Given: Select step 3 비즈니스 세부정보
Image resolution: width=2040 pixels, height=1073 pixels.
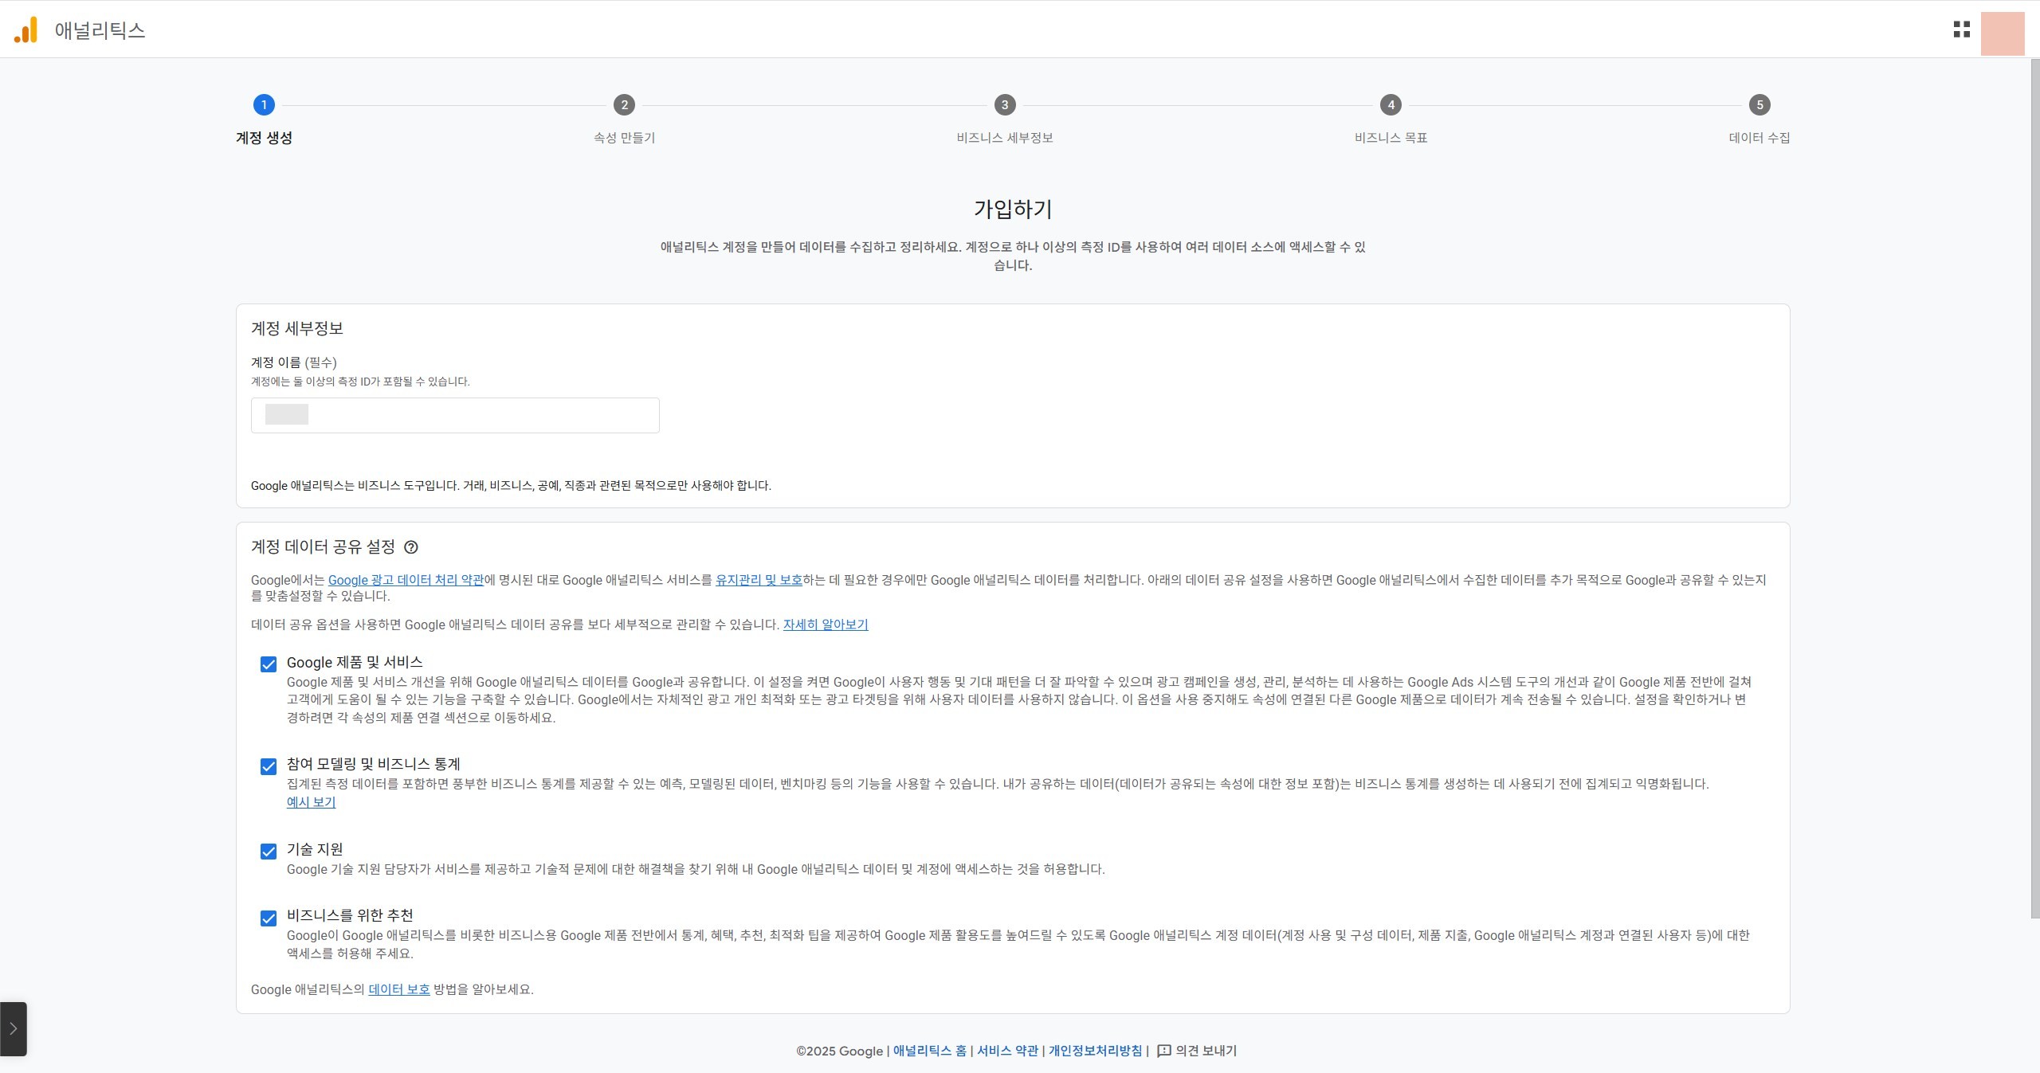Looking at the screenshot, I should click(x=1004, y=105).
